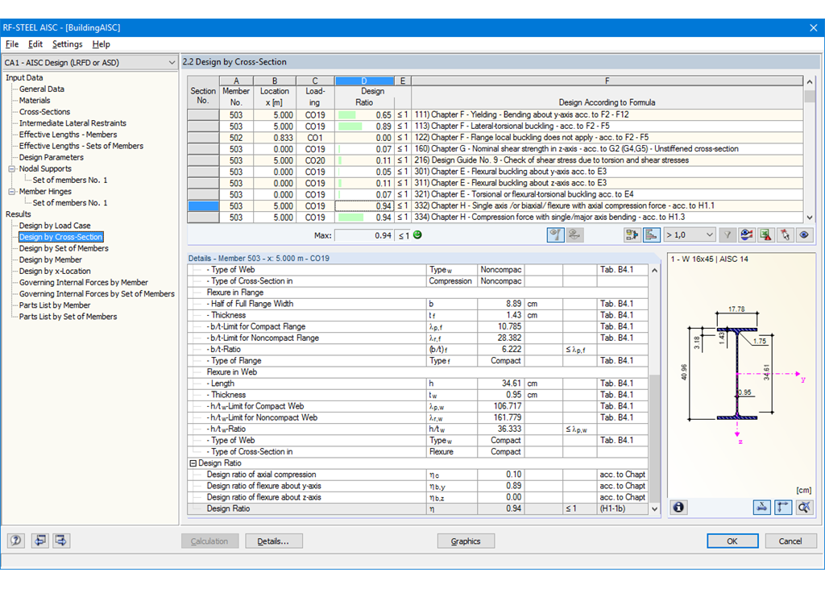This screenshot has width=825, height=589.
Task: Collapse the Design Ratio group in details
Action: pos(193,463)
